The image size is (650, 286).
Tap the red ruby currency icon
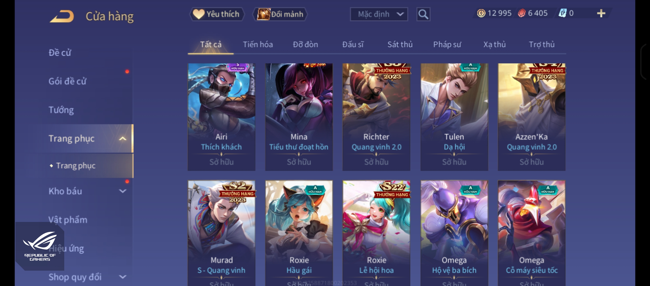click(522, 13)
